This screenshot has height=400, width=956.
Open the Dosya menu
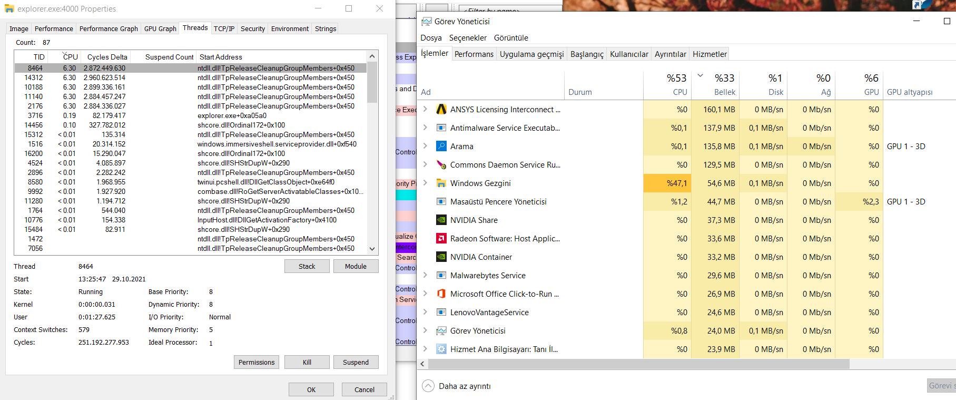tap(431, 38)
